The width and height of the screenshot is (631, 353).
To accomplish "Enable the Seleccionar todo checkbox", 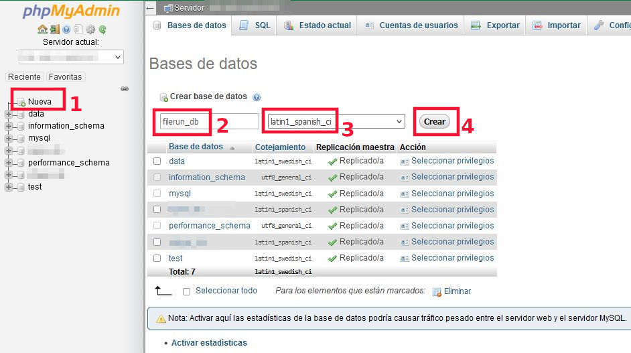I will pyautogui.click(x=187, y=291).
